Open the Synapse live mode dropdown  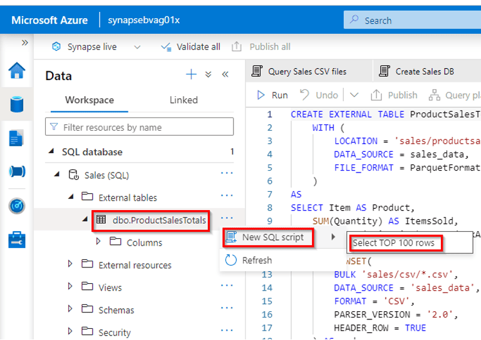[137, 47]
